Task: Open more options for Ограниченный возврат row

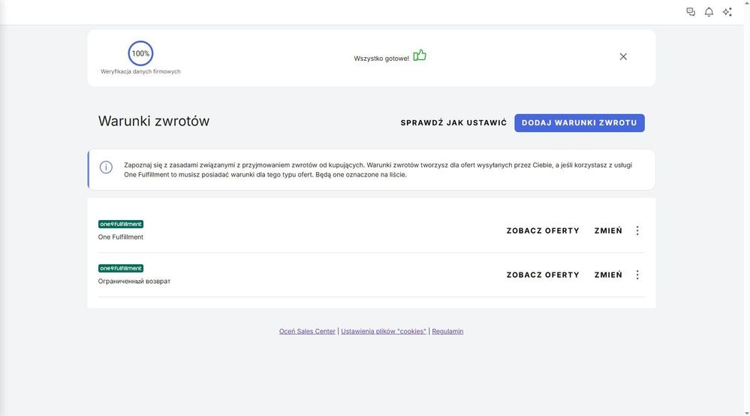Action: point(637,275)
